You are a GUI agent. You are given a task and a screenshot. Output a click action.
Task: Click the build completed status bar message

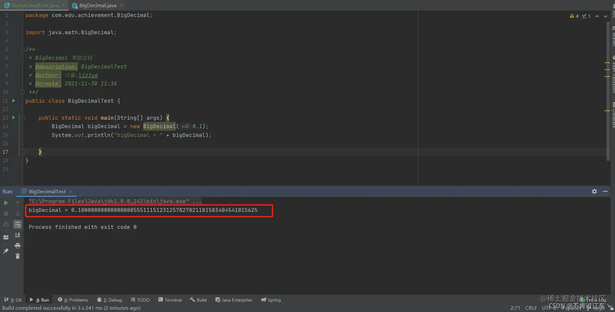tap(72, 308)
